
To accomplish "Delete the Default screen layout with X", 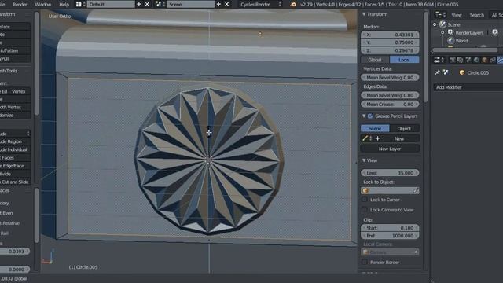I will click(x=147, y=4).
